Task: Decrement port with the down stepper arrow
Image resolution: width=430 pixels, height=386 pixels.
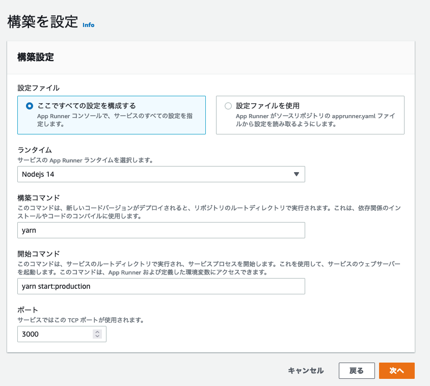Action: tap(97, 337)
